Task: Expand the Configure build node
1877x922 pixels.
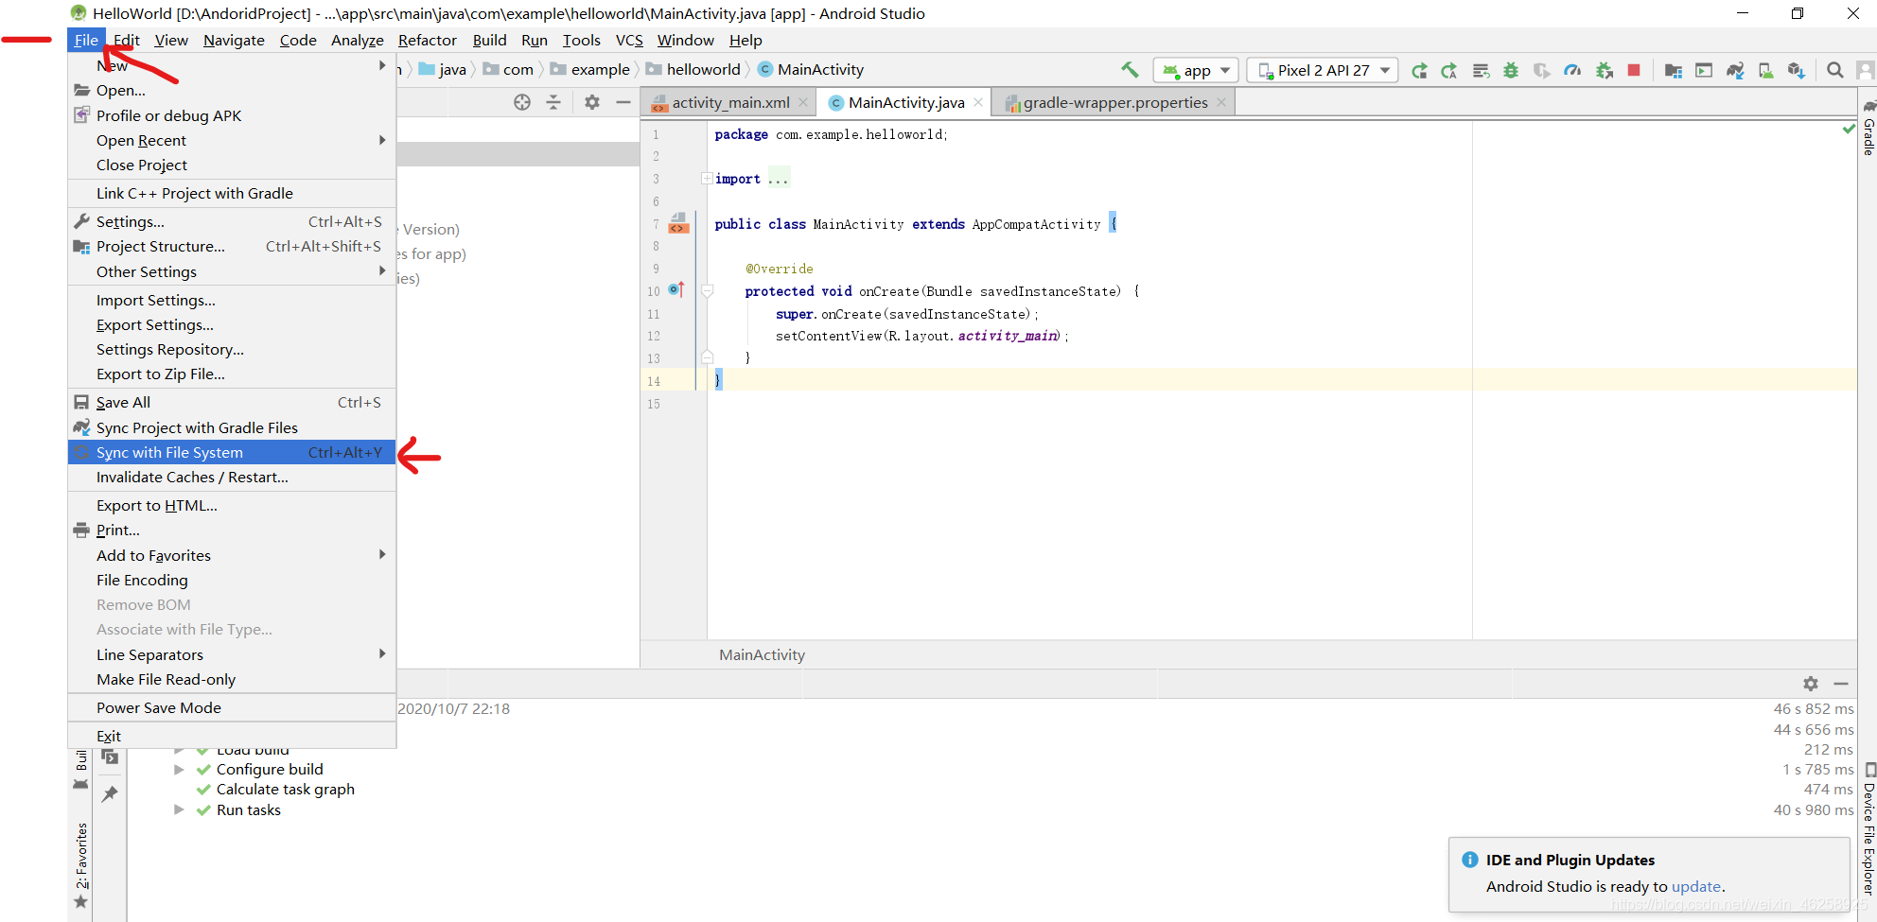Action: tap(179, 770)
